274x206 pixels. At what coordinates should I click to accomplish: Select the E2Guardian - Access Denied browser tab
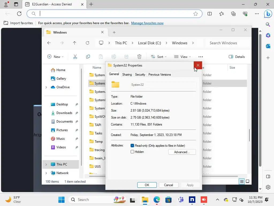pyautogui.click(x=54, y=4)
